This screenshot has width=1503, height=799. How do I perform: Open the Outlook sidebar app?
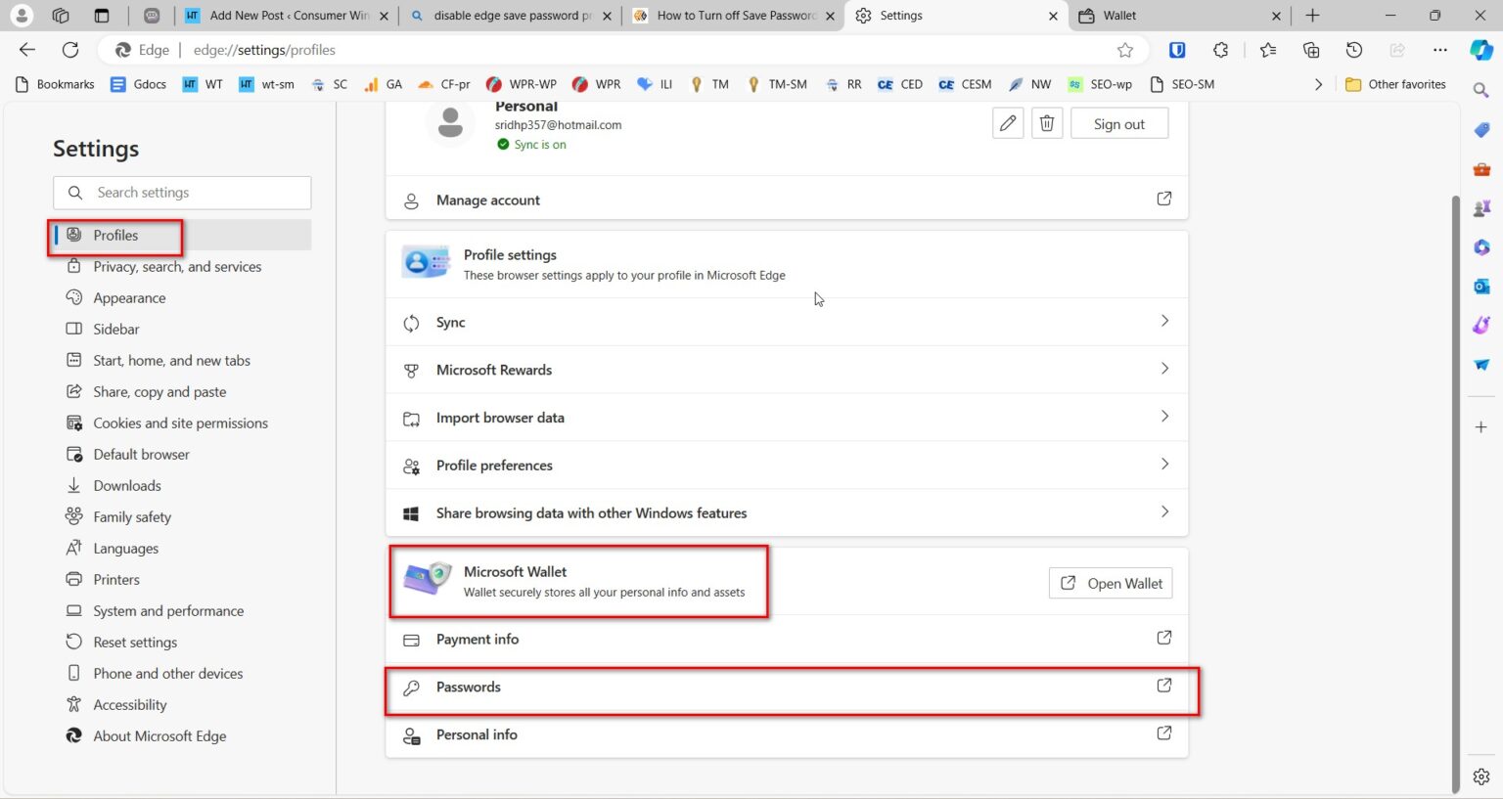tap(1480, 286)
